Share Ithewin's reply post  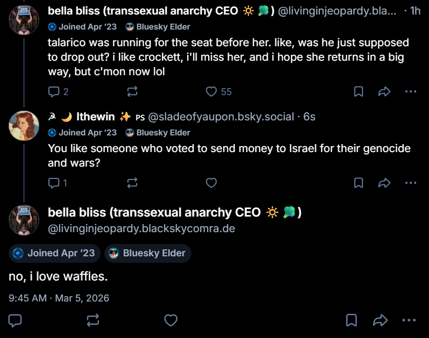[384, 183]
